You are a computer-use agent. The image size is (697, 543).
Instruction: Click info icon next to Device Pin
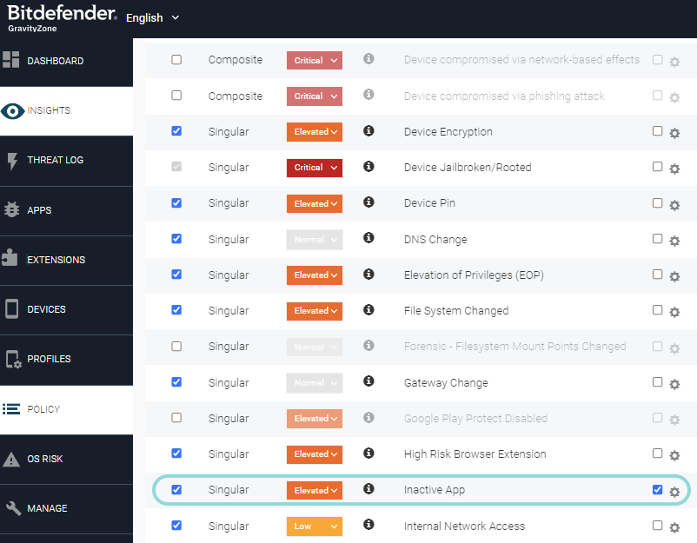(x=368, y=202)
